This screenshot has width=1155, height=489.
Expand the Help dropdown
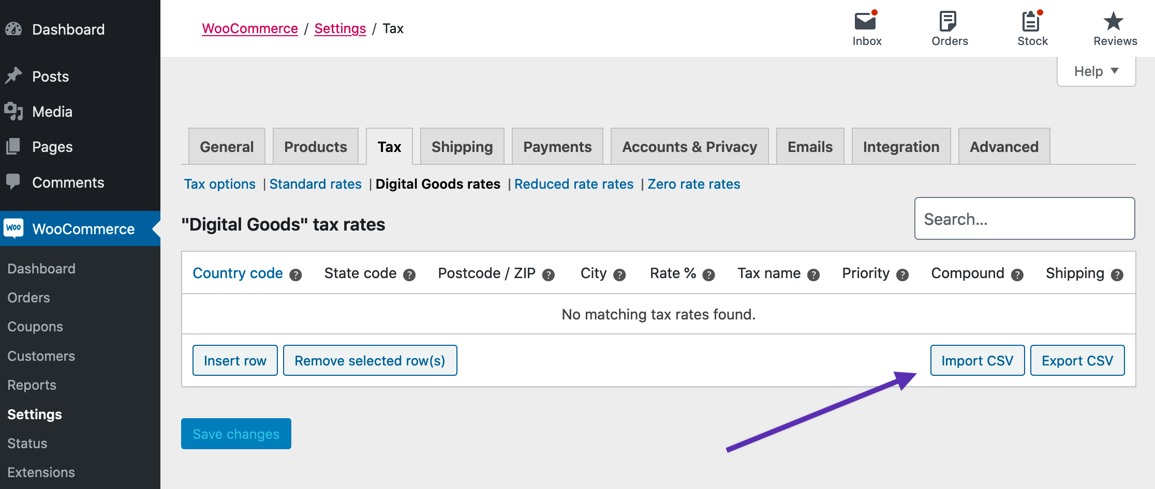[x=1096, y=71]
